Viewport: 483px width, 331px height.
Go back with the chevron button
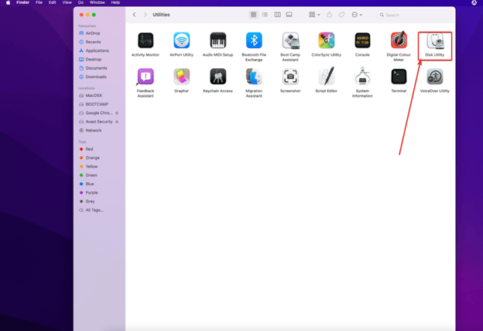coord(135,15)
